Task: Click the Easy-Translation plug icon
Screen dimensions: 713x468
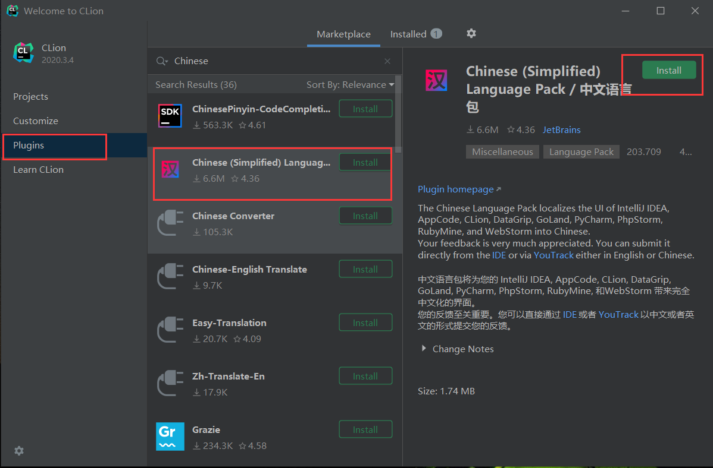Action: [170, 330]
